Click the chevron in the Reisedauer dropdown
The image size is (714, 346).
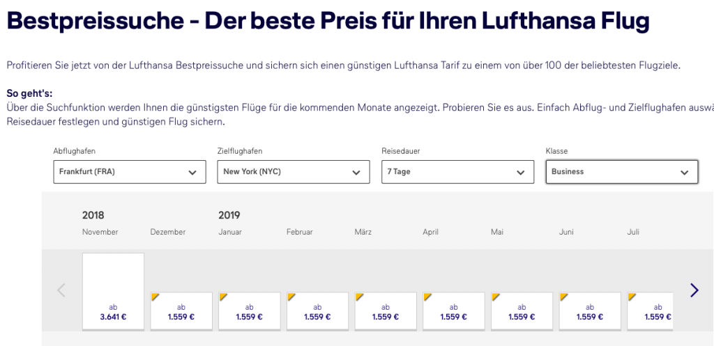point(520,173)
